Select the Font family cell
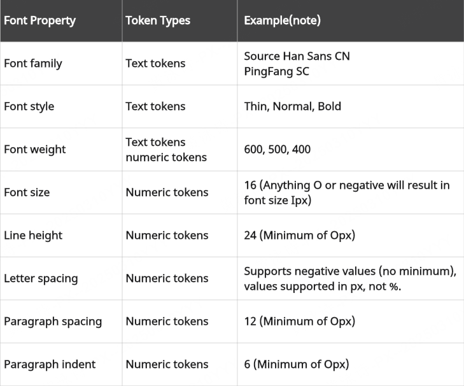 [x=33, y=64]
